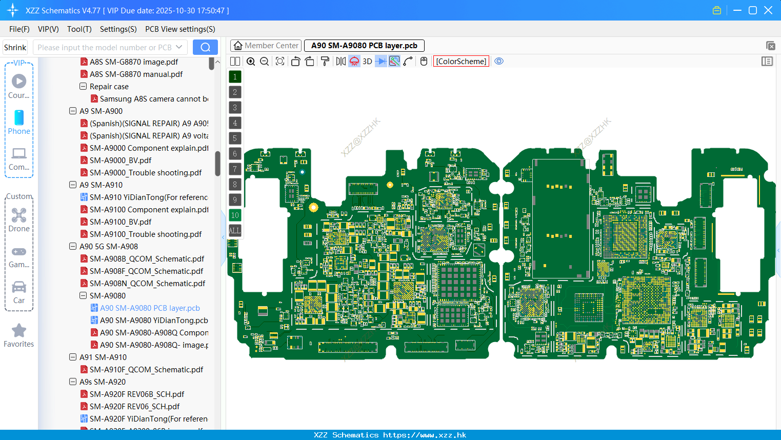781x440 pixels.
Task: Select the Phone category
Action: point(19,122)
